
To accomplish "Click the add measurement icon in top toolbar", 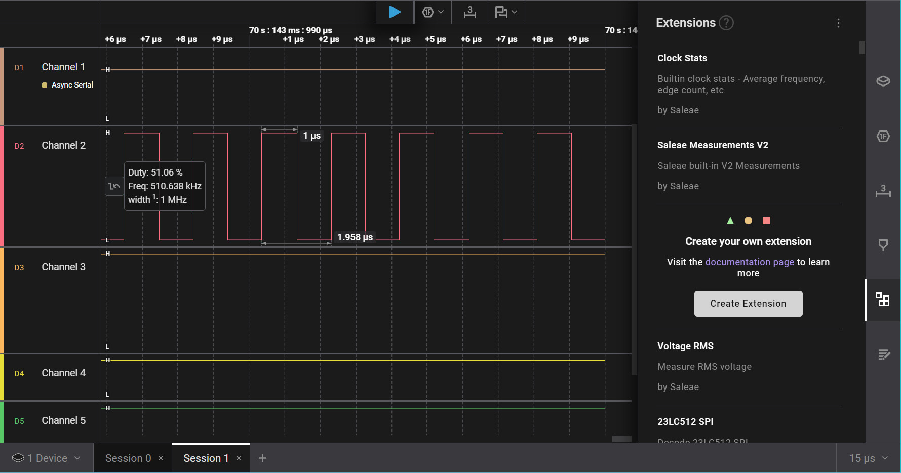I will click(469, 12).
